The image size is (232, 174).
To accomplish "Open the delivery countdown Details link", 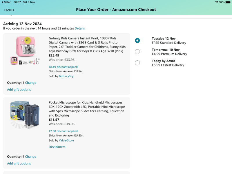I will pyautogui.click(x=80, y=28).
